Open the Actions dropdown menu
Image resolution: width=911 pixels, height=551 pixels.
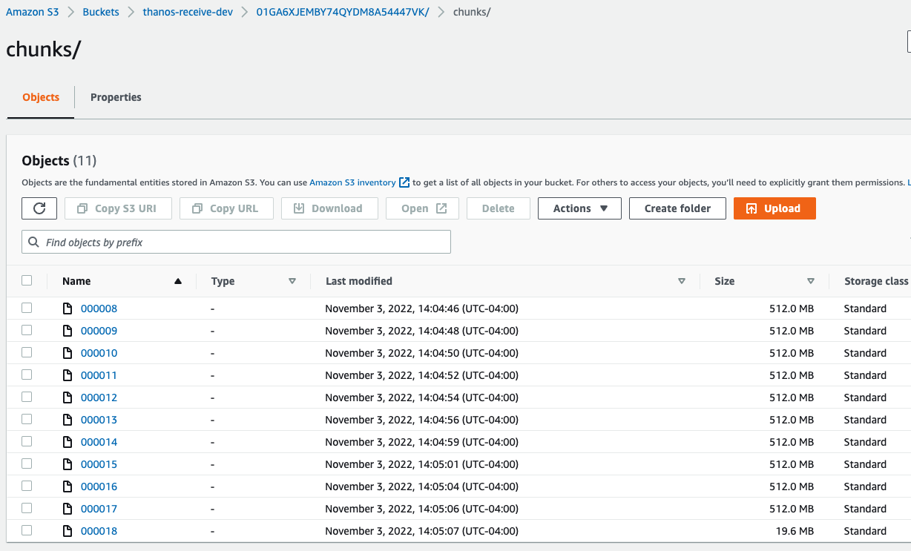coord(579,208)
